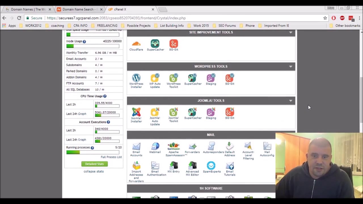The width and height of the screenshot is (363, 204).
Task: Open Staging under Joomla! Tools
Action: tap(211, 114)
